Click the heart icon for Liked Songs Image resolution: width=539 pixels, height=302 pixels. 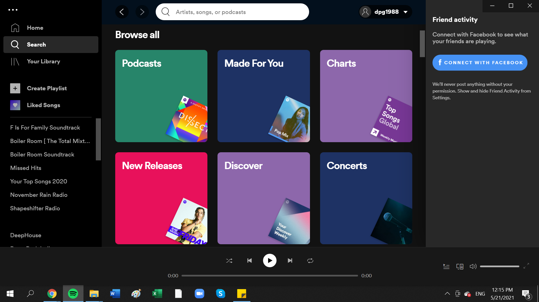15,105
